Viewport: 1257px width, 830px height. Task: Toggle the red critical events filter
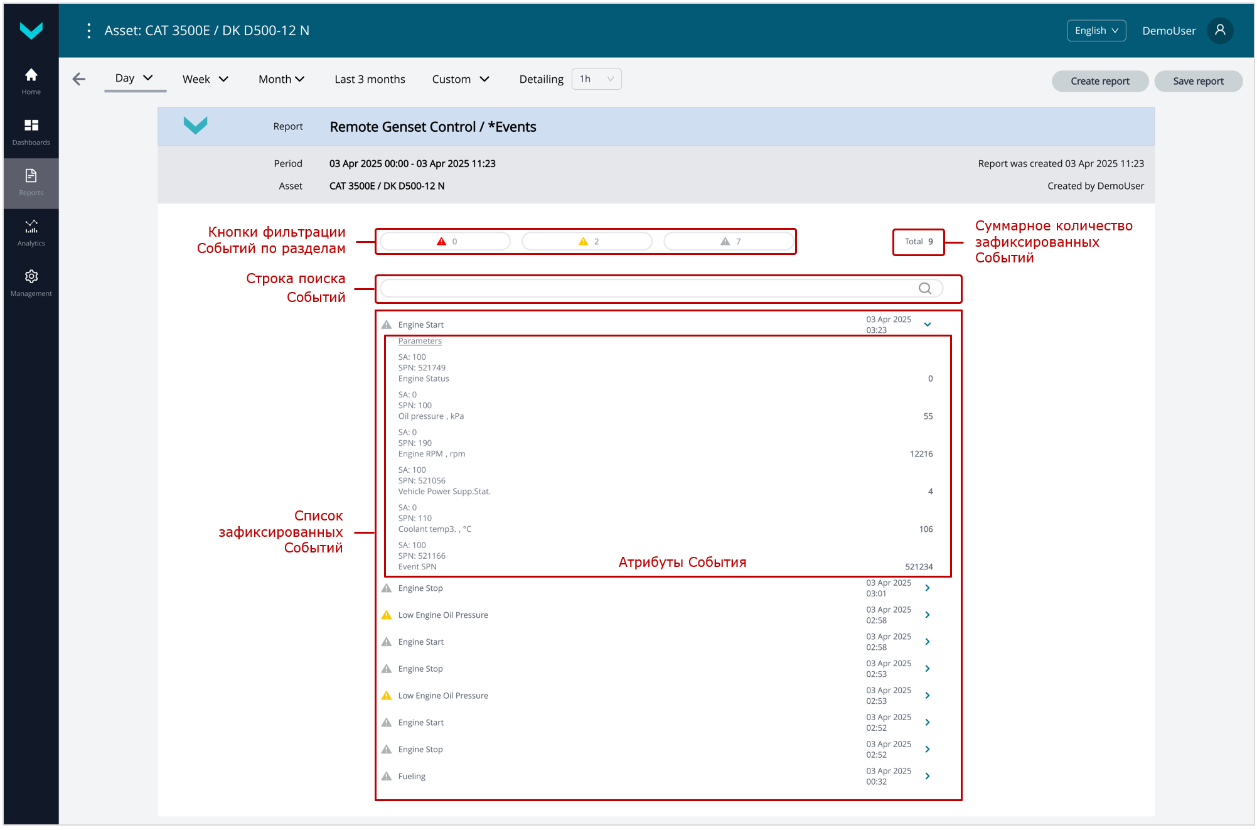(x=446, y=242)
